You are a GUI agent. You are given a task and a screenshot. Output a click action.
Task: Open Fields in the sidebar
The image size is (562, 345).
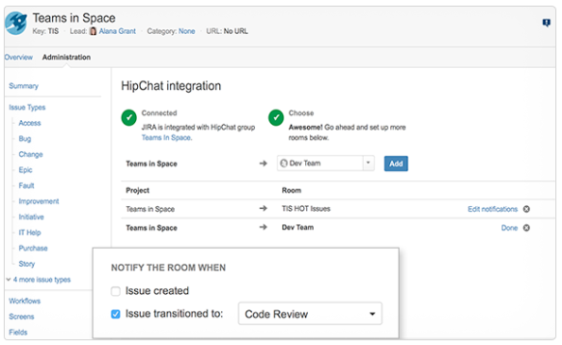(x=18, y=333)
